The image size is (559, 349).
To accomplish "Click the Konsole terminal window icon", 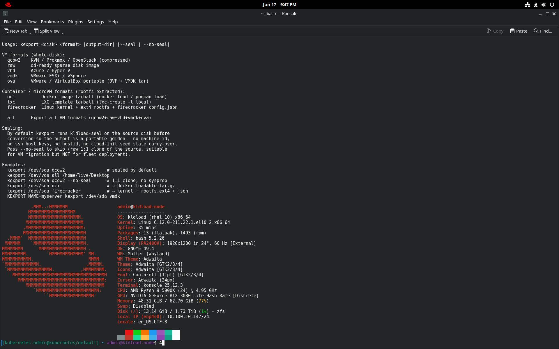I will coord(5,13).
